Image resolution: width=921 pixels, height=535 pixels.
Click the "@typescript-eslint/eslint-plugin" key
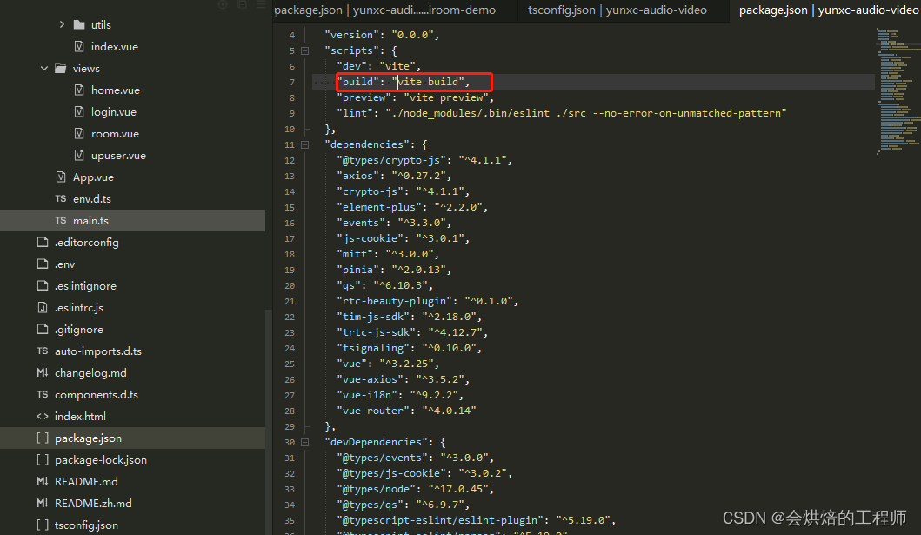[x=440, y=520]
